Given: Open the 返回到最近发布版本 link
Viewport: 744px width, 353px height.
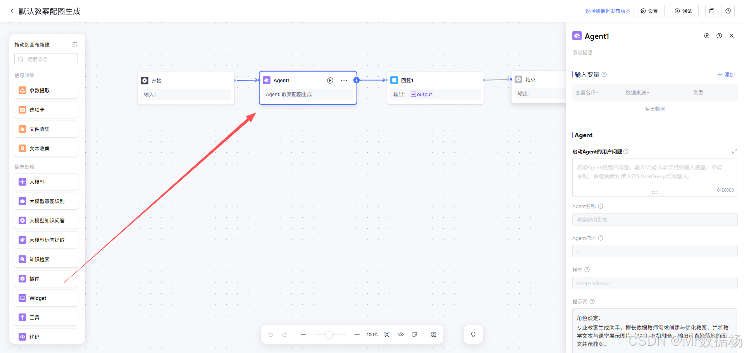Looking at the screenshot, I should (608, 11).
